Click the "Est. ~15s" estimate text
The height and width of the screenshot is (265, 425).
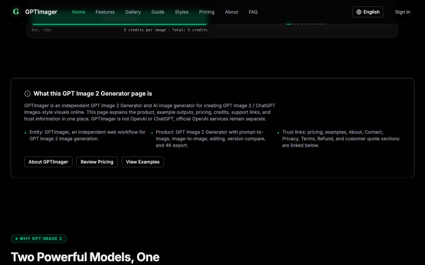(41, 30)
